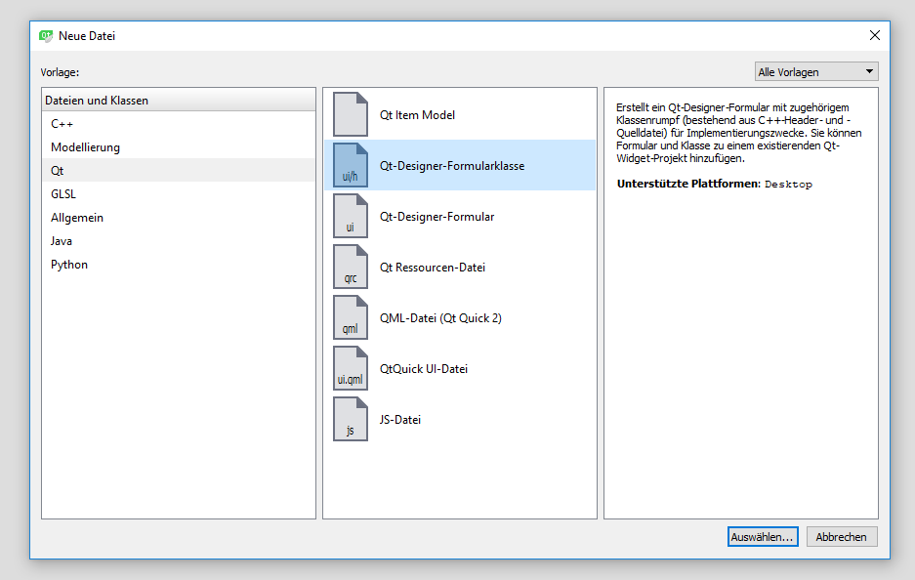
Task: Click the Qt Item Model file icon
Action: coord(351,114)
